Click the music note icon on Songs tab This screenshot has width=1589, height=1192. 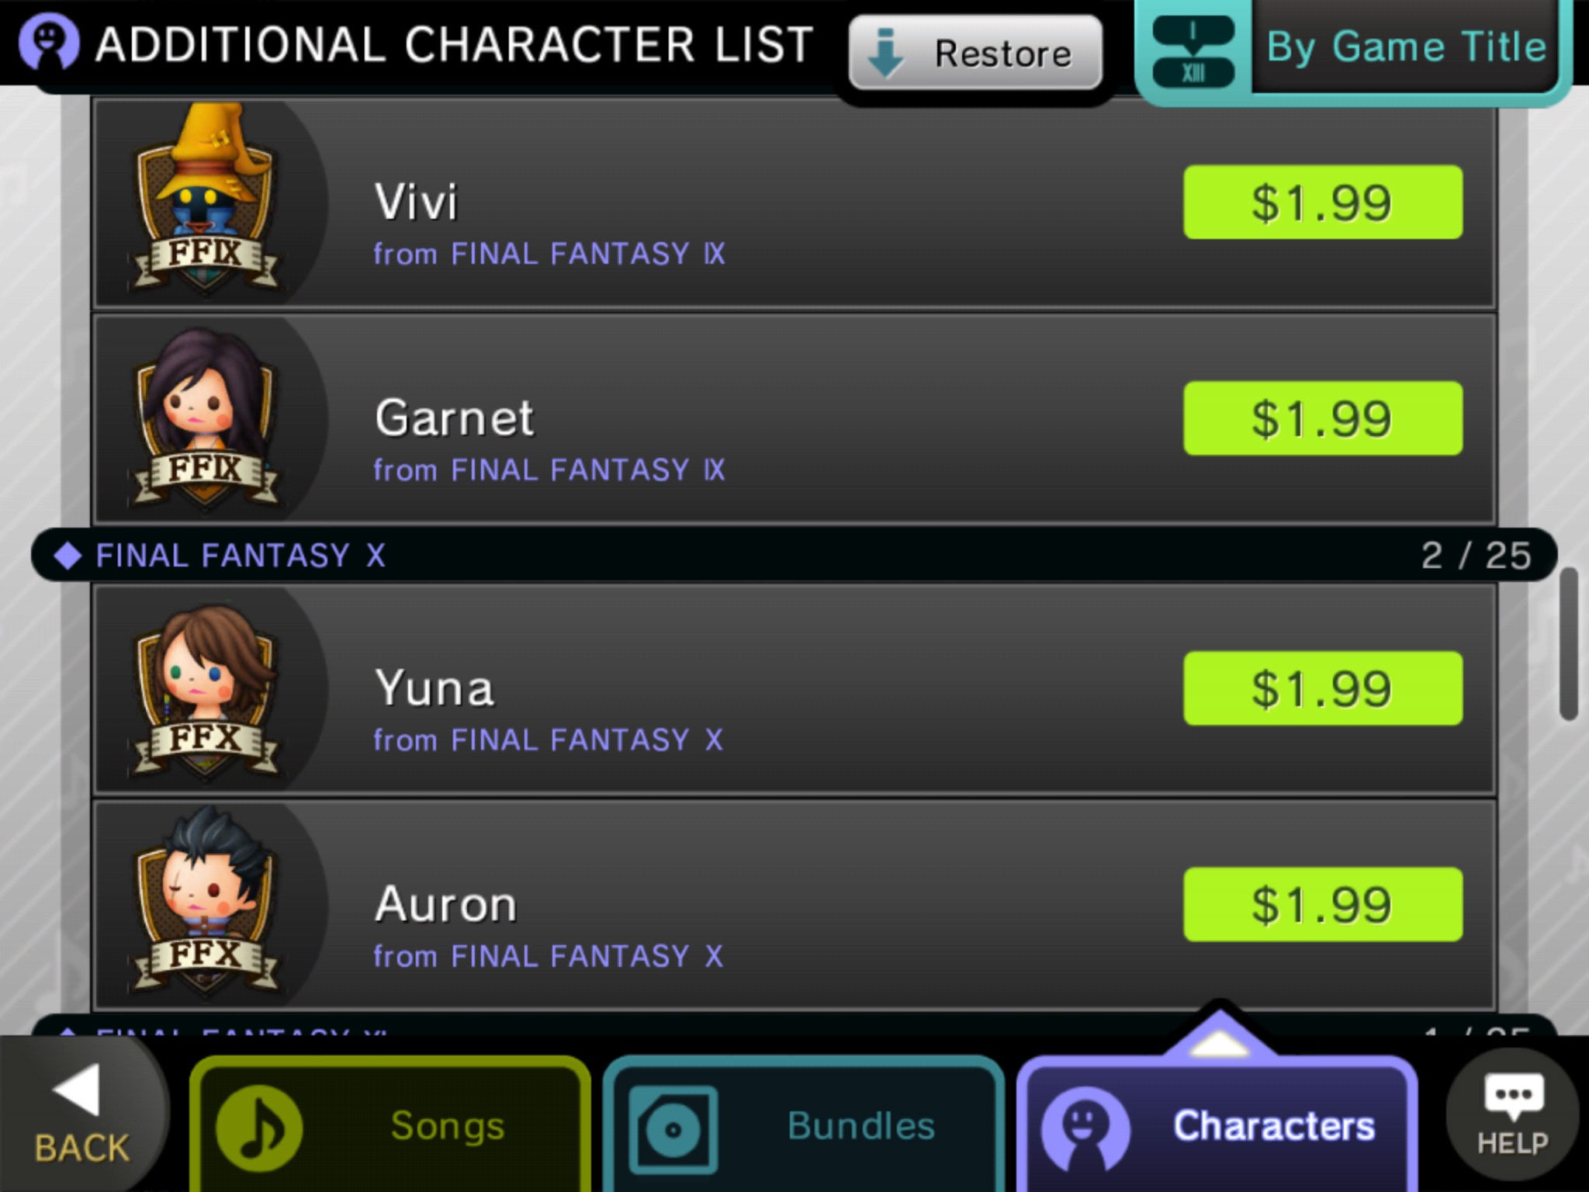[258, 1127]
